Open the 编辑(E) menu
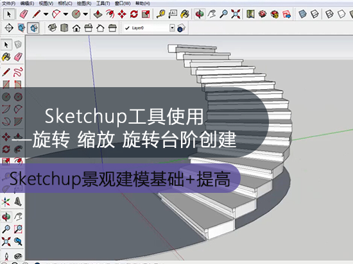353x264 pixels. tap(27, 3)
